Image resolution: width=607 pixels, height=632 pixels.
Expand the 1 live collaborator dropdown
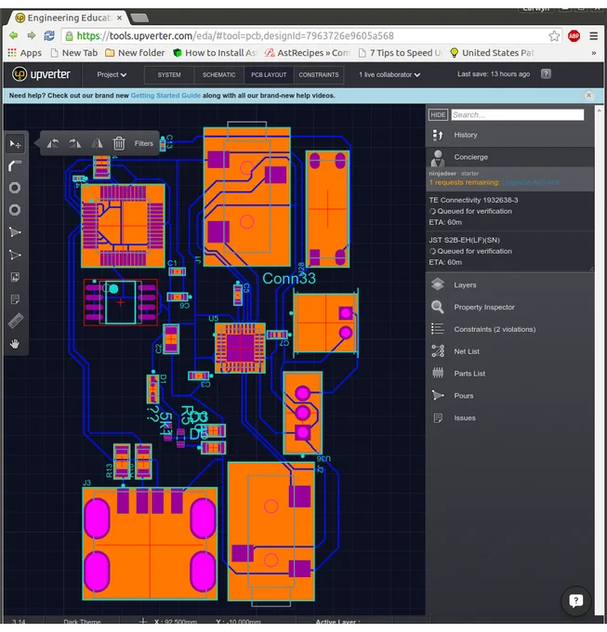[389, 74]
